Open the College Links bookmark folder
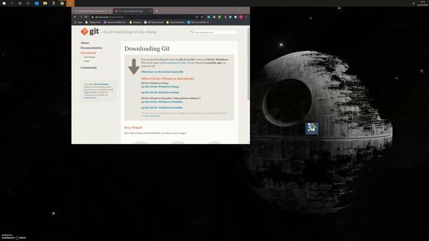This screenshot has height=241, width=429. (93, 22)
